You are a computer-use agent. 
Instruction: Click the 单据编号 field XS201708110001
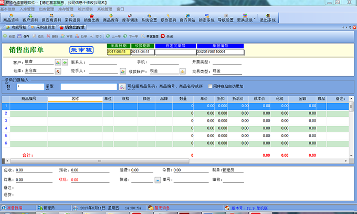pyautogui.click(x=220, y=52)
